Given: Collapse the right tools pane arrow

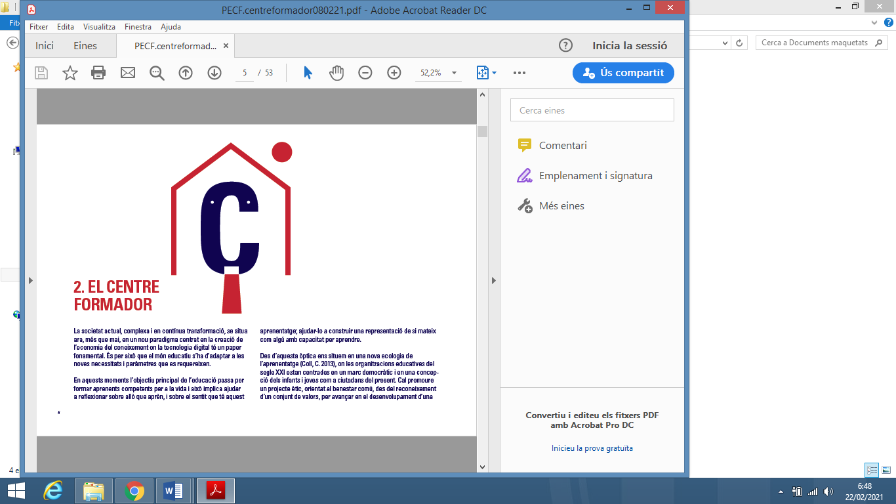Looking at the screenshot, I should (x=494, y=281).
